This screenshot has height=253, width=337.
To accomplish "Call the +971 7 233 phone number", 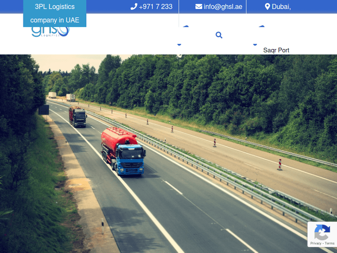I will 155,7.
